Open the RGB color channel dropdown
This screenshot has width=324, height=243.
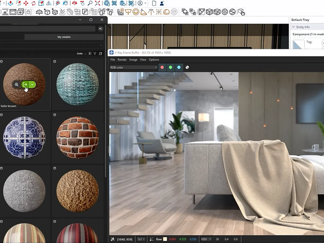pyautogui.click(x=133, y=67)
